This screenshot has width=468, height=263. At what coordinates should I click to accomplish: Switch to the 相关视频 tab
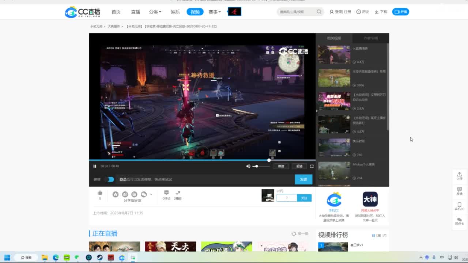coord(334,38)
